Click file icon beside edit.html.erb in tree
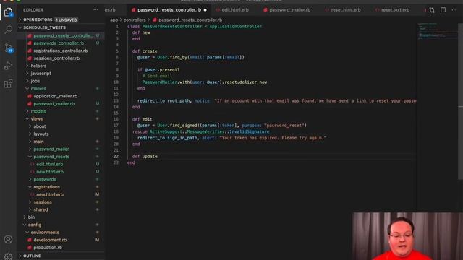 coord(32,164)
